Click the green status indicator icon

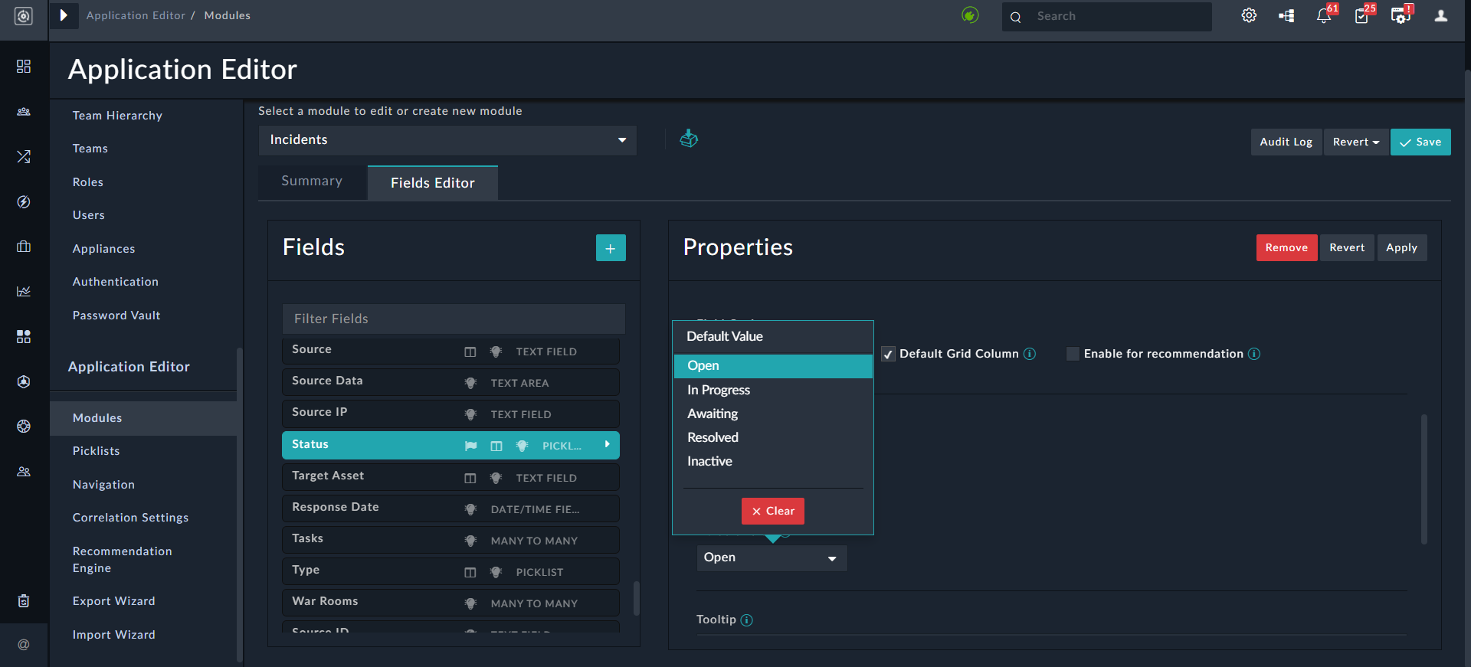pyautogui.click(x=970, y=15)
